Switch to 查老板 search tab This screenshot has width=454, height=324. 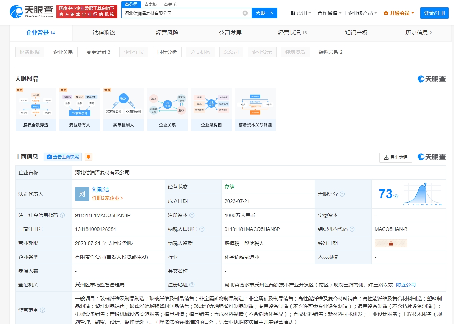tap(151, 4)
